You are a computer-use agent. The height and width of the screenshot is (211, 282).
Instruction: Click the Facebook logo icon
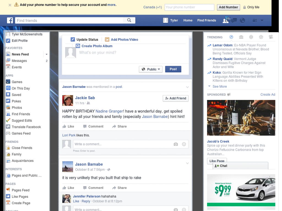point(10,20)
